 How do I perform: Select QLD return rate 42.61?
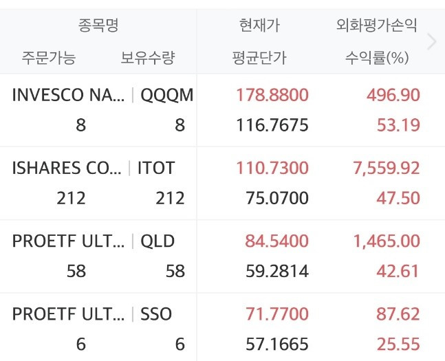[x=400, y=271]
